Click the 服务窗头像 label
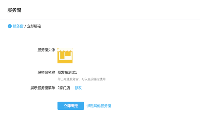200x115 pixels. [46, 50]
